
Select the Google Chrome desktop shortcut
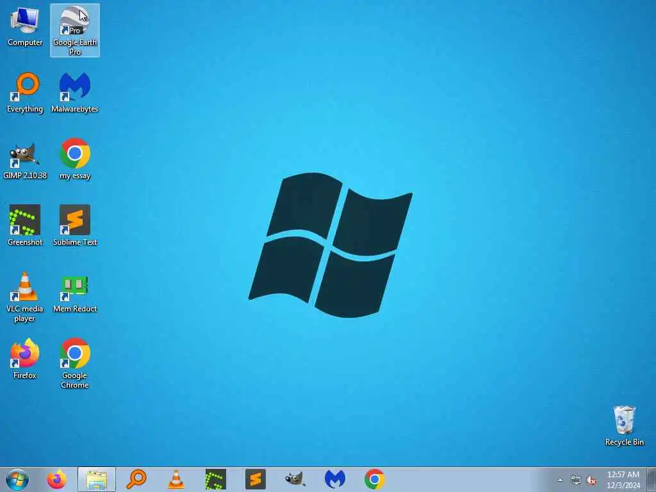point(75,364)
